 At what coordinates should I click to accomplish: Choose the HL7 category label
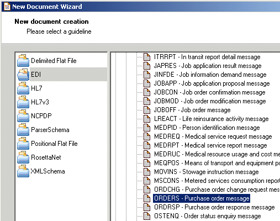[36, 88]
